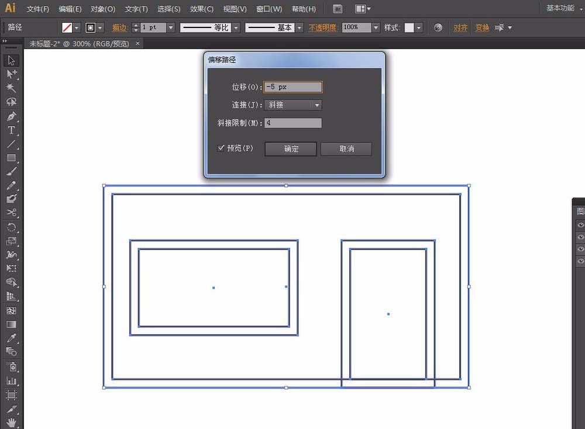Click the 位移(O) offset input field
Viewport: 585px width, 429px height.
coord(293,87)
